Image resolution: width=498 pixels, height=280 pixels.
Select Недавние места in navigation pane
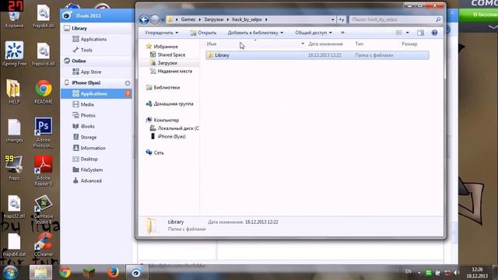[x=171, y=71]
